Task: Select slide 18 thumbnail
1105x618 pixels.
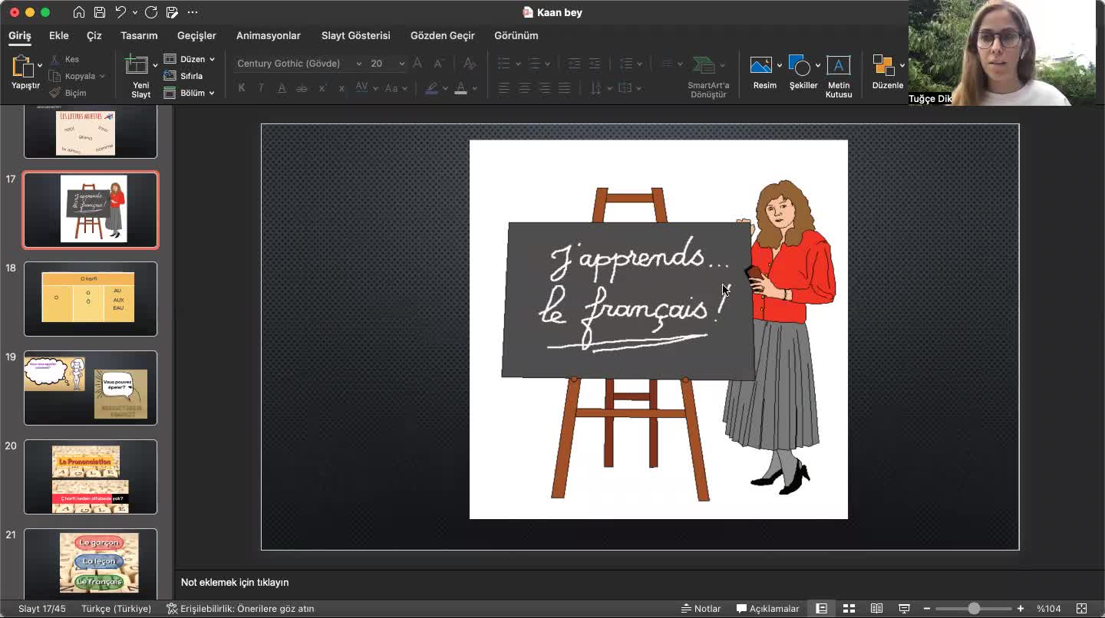Action: point(91,299)
